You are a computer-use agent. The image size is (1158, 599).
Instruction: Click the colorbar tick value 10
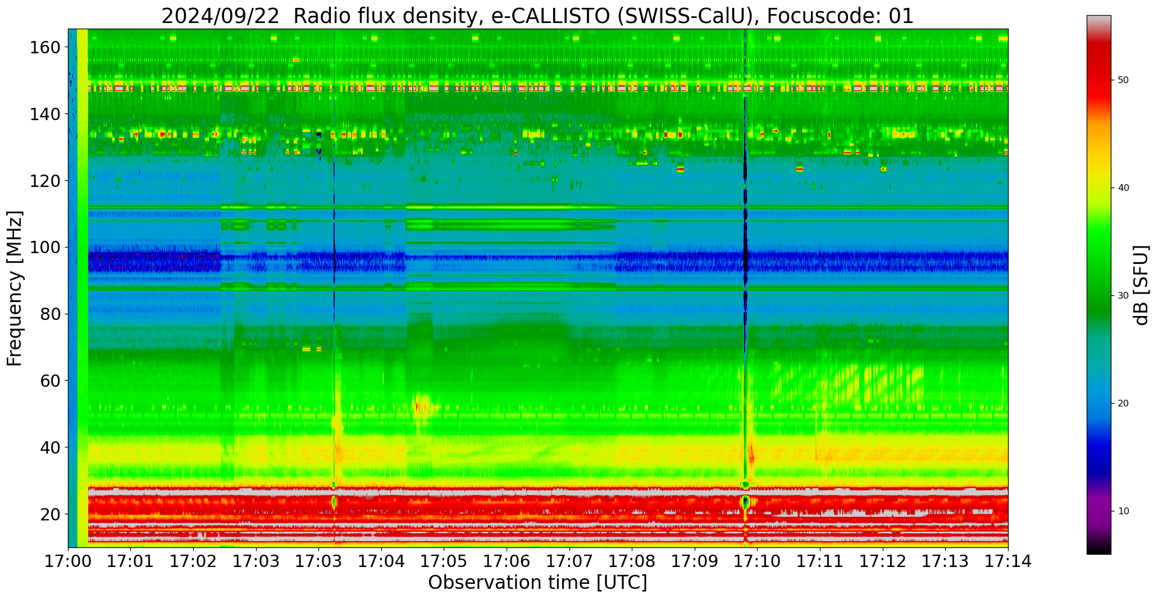tap(1123, 511)
